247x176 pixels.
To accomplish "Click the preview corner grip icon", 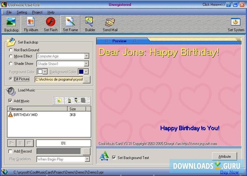I will pyautogui.click(x=238, y=40).
